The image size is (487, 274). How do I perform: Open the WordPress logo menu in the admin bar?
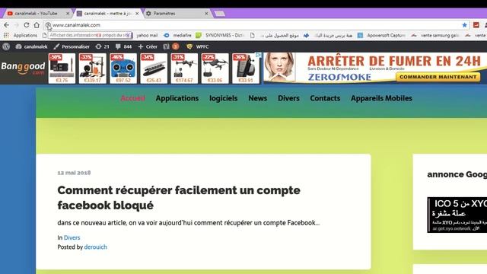click(6, 46)
